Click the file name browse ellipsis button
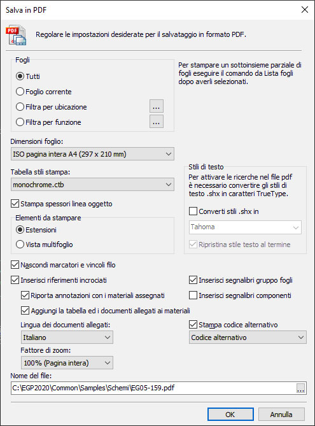Screen dimensions: 315x426 pyautogui.click(x=300, y=388)
